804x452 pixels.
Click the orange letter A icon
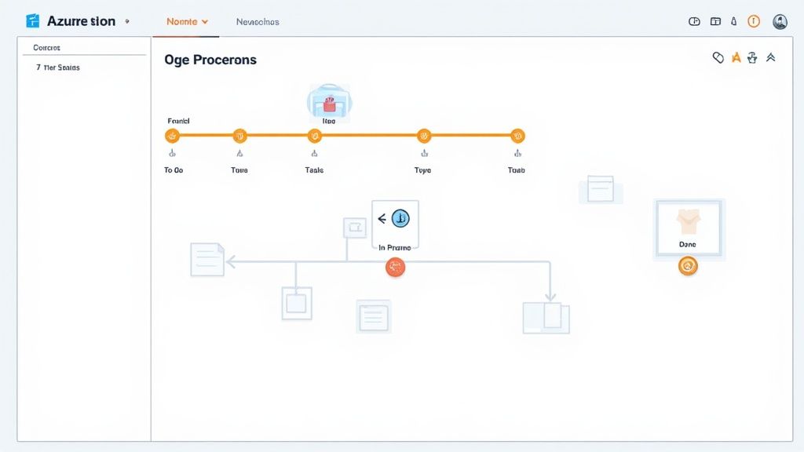pos(736,57)
